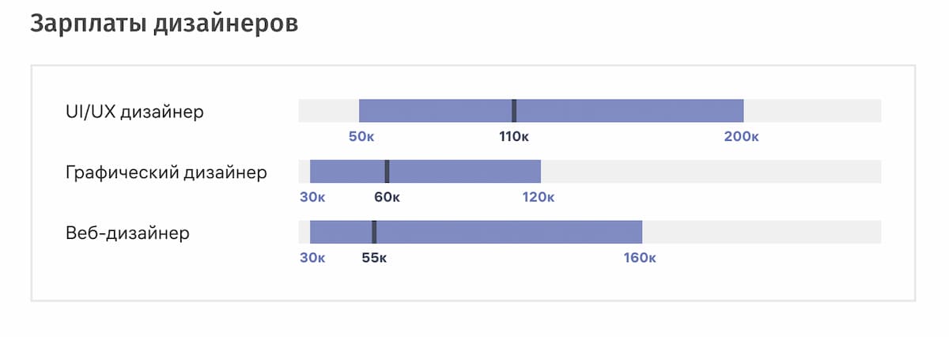949x337 pixels.
Task: Click "30к" label under Графический дизайнер bar
Action: (312, 197)
